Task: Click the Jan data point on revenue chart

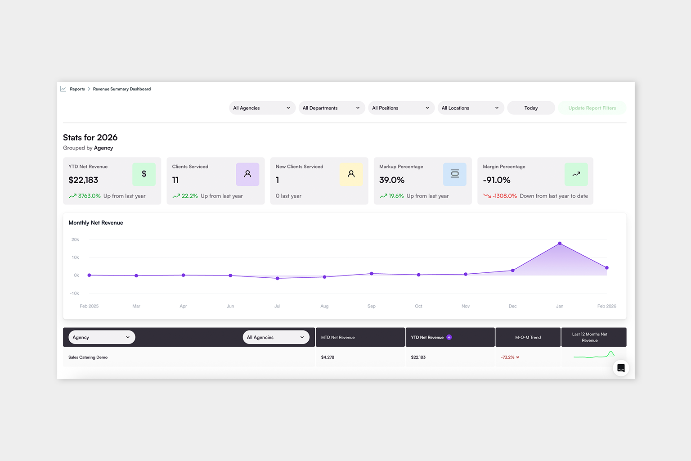Action: pyautogui.click(x=560, y=244)
